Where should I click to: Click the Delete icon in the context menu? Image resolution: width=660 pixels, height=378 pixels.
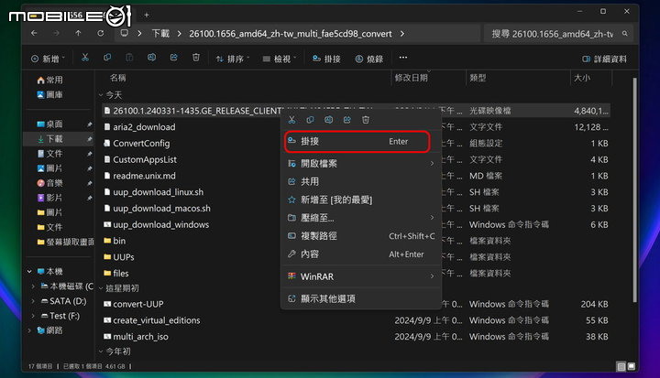coord(366,120)
